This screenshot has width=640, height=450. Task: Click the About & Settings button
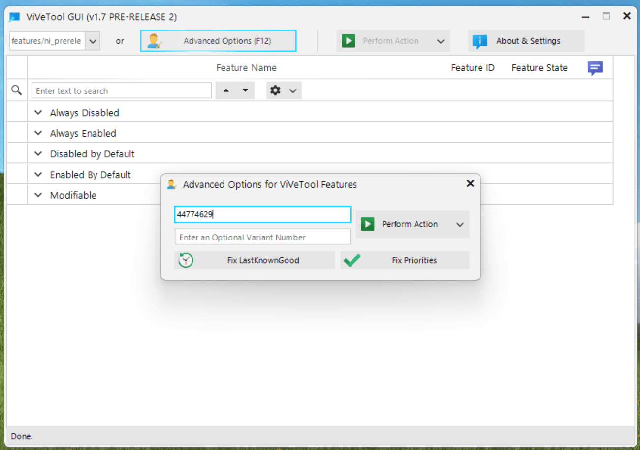tap(526, 41)
